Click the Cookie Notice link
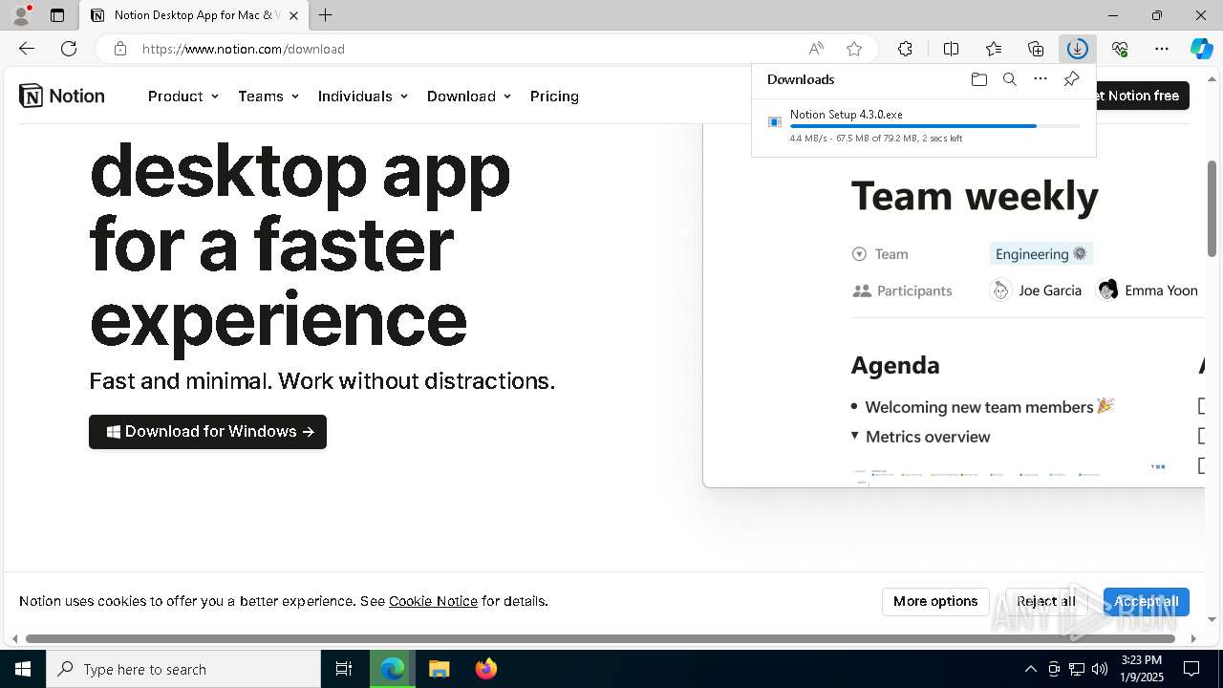 (433, 601)
